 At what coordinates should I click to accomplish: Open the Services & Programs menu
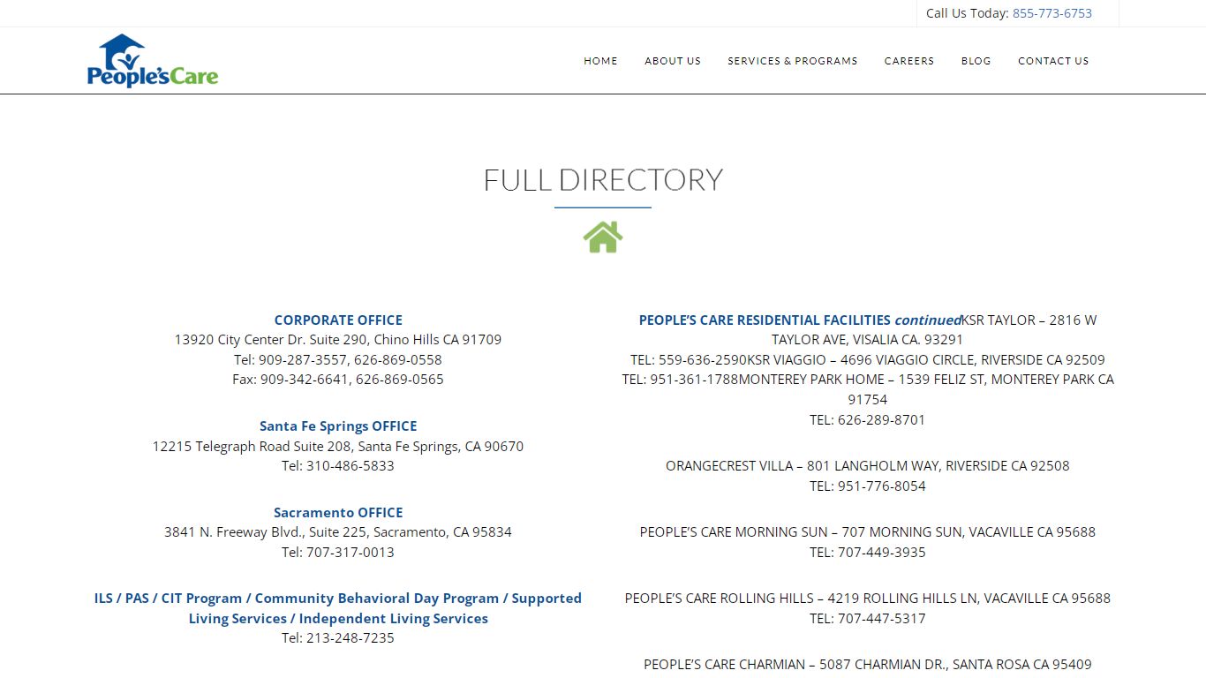tap(793, 61)
